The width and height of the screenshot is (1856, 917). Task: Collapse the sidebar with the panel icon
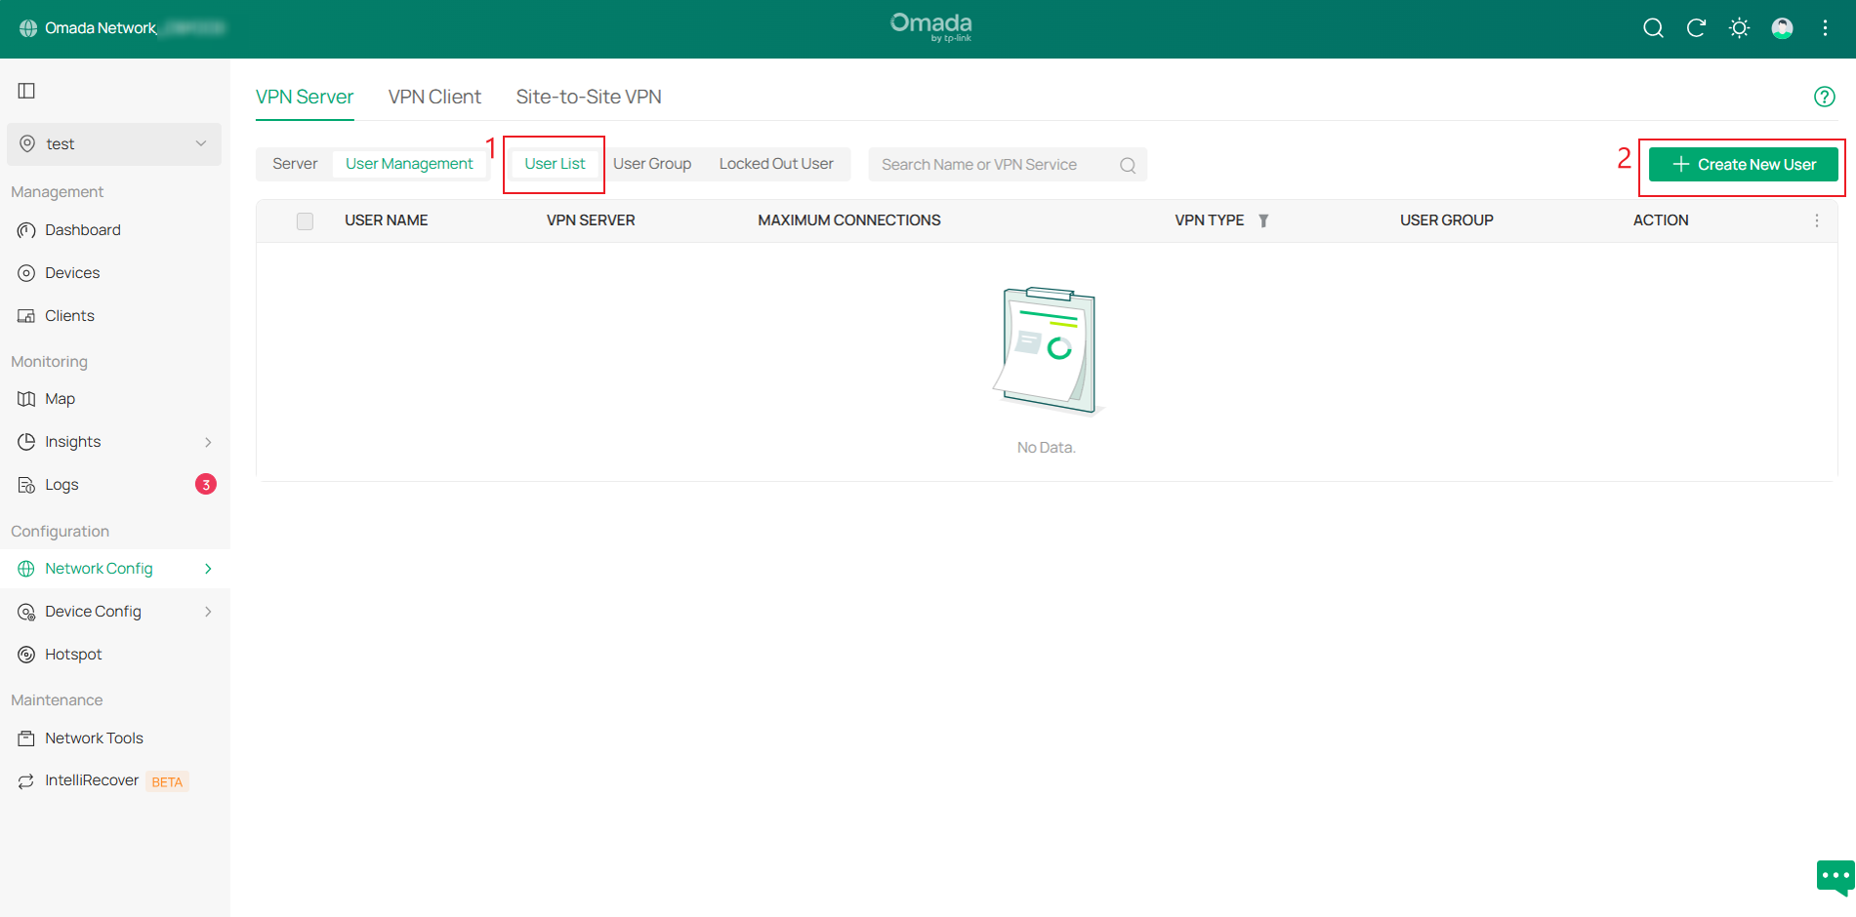click(24, 90)
